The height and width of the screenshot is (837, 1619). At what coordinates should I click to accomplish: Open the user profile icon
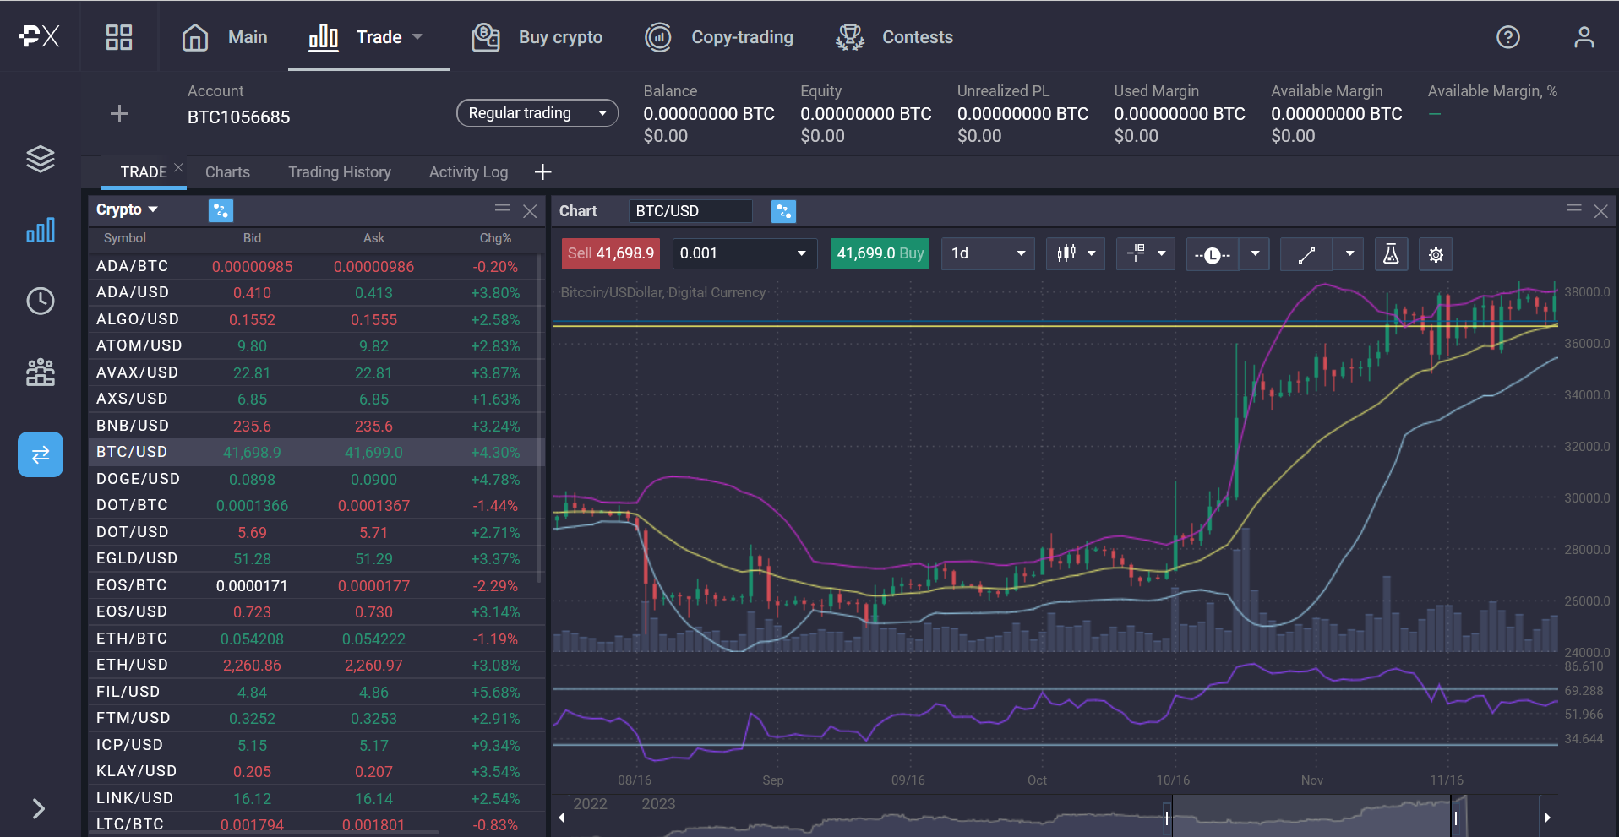coord(1584,37)
